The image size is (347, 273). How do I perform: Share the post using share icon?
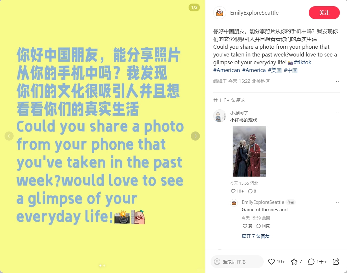pos(336,262)
